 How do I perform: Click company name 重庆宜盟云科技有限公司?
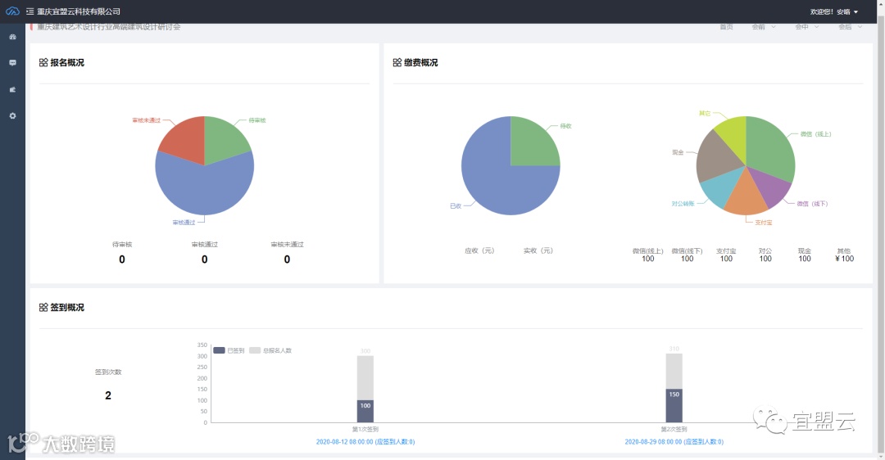point(79,11)
